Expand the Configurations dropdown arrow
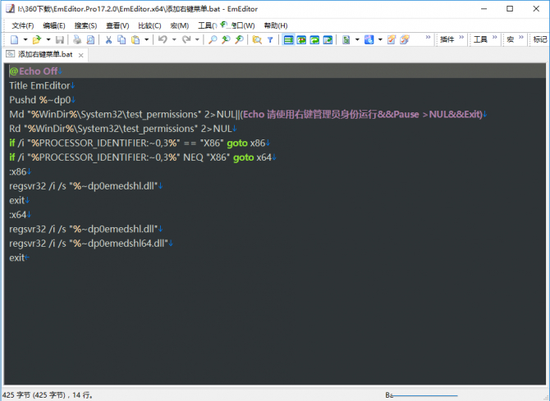550x401 pixels. [x=380, y=39]
